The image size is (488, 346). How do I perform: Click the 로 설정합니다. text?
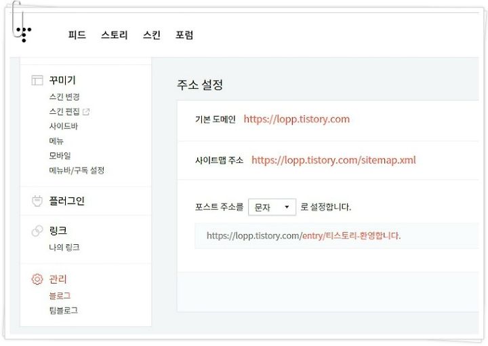(325, 207)
